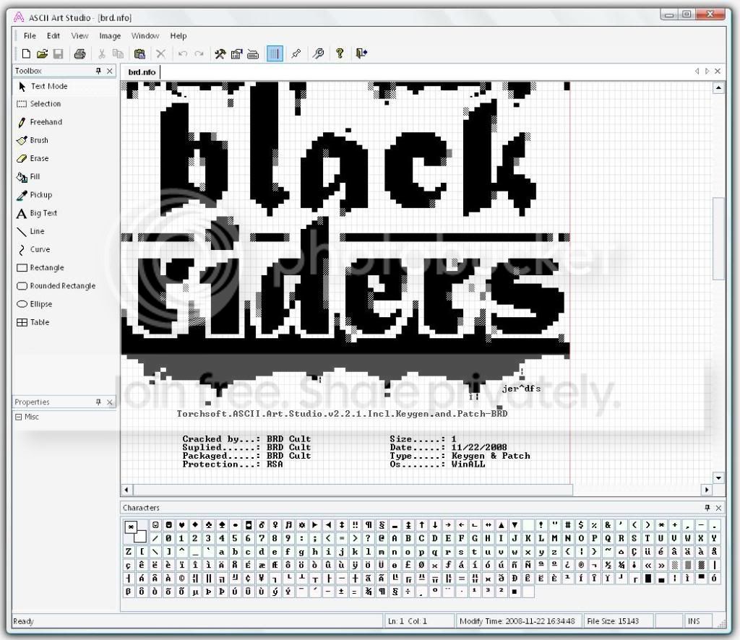Pick the £ character in Characters palette

coord(408,565)
